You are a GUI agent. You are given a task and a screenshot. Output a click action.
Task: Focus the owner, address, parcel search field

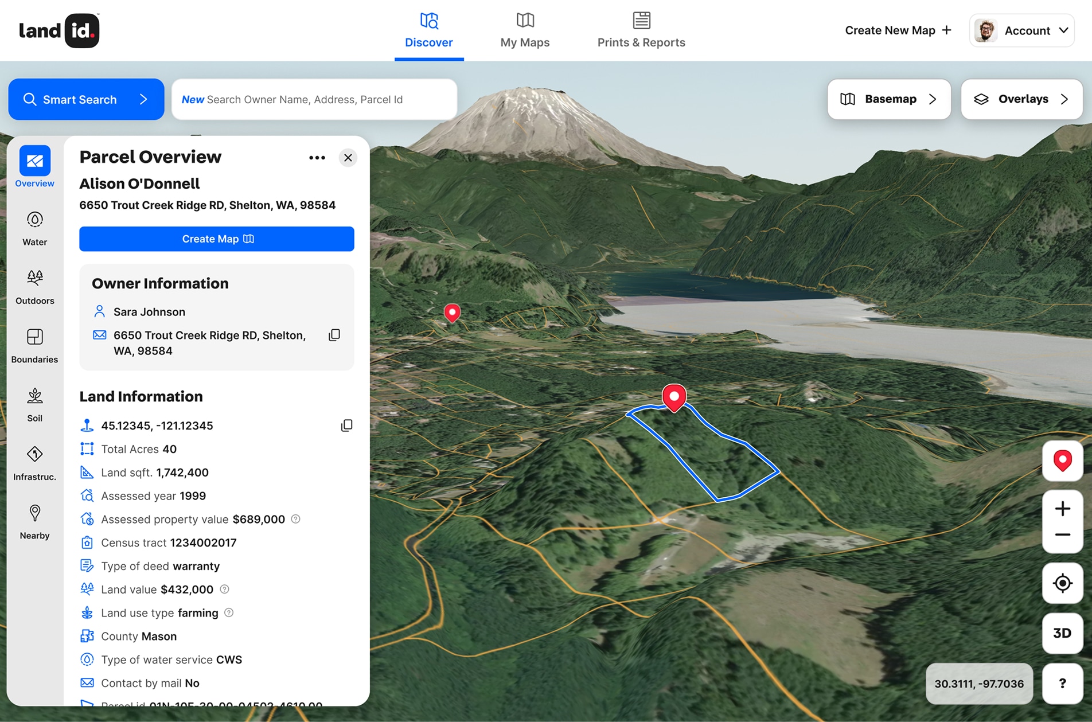click(x=314, y=99)
